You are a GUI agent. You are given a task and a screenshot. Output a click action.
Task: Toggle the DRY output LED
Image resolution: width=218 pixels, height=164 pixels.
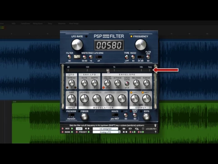pyautogui.click(x=131, y=92)
